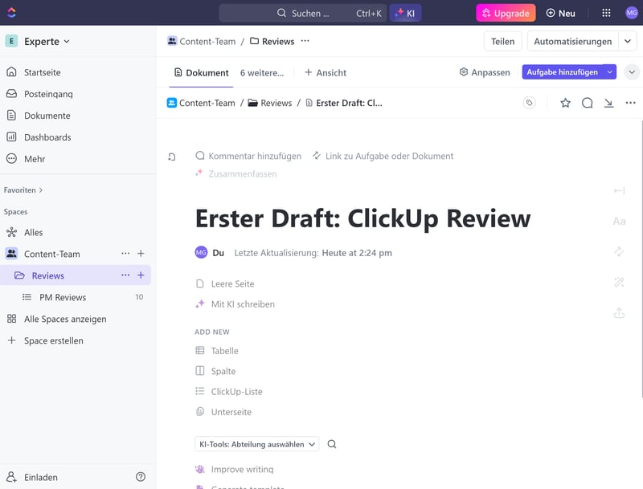Click the Teilen button
The image size is (643, 489).
tap(502, 41)
